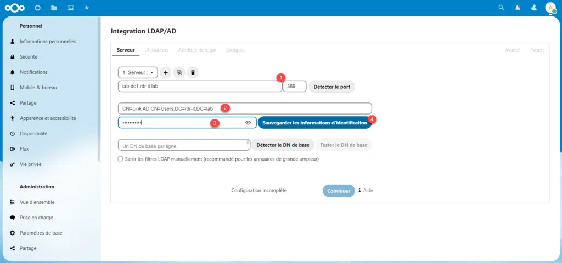Click the Configuration incomplète status text
This screenshot has height=263, width=562.
coord(259,191)
